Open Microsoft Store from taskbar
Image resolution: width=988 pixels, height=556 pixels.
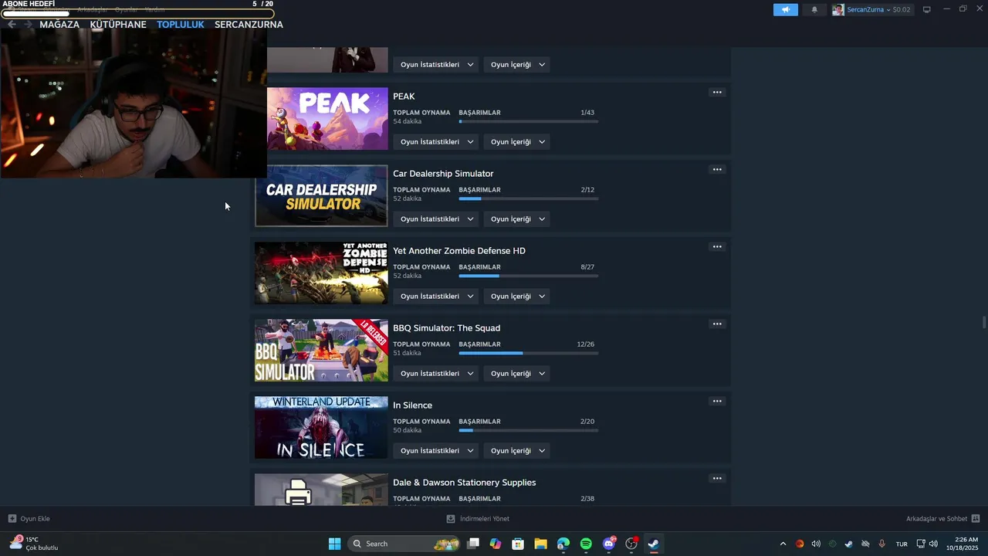click(x=518, y=544)
